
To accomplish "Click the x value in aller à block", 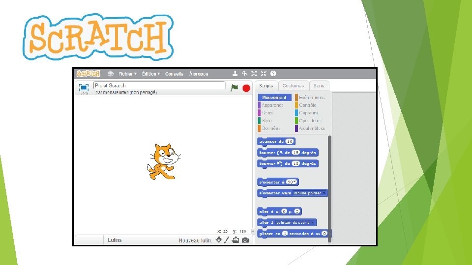I will pyautogui.click(x=284, y=212).
